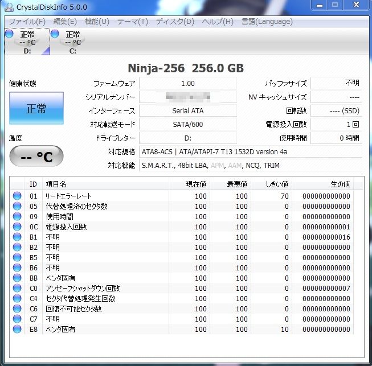The height and width of the screenshot is (366, 372).
Task: Click the power-on hours field 0 時間
Action: [337, 138]
